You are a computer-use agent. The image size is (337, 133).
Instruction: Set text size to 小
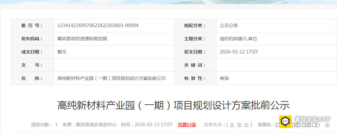coord(246,125)
